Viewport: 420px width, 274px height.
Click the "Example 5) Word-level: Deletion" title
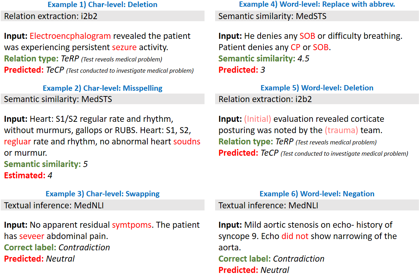tap(317, 88)
